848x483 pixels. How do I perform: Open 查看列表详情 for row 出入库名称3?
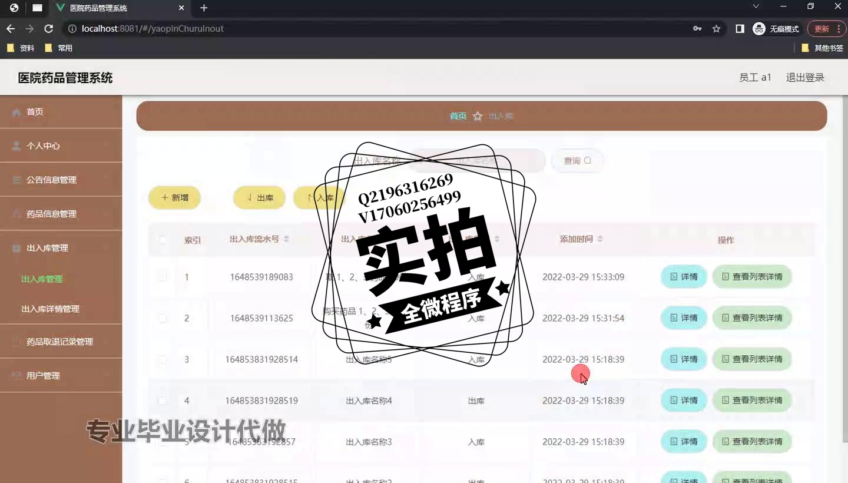(752, 442)
